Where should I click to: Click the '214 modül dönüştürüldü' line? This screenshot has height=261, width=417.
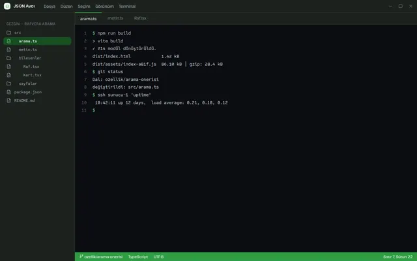pos(124,48)
